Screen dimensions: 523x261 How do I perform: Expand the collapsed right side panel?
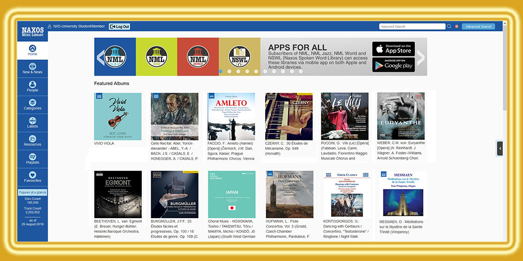(x=499, y=148)
